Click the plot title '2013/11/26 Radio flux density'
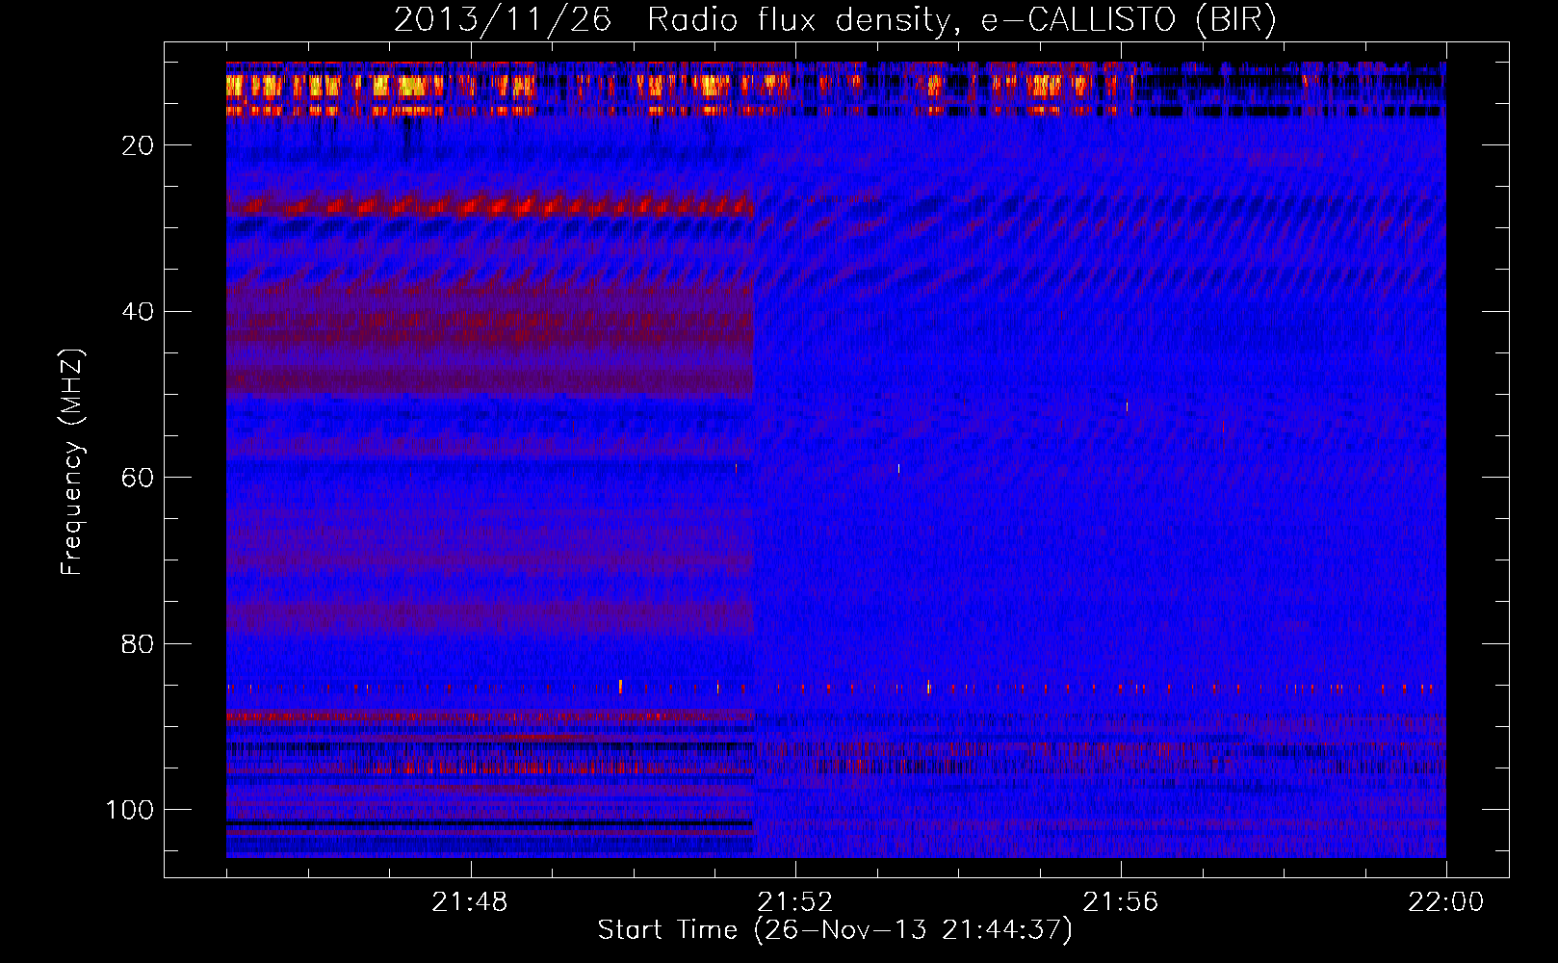 click(x=835, y=20)
